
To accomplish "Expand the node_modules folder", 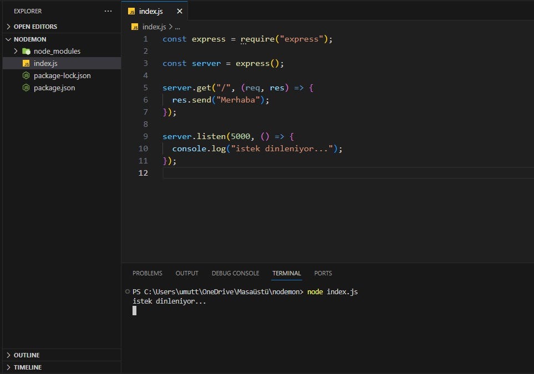I will click(x=16, y=51).
